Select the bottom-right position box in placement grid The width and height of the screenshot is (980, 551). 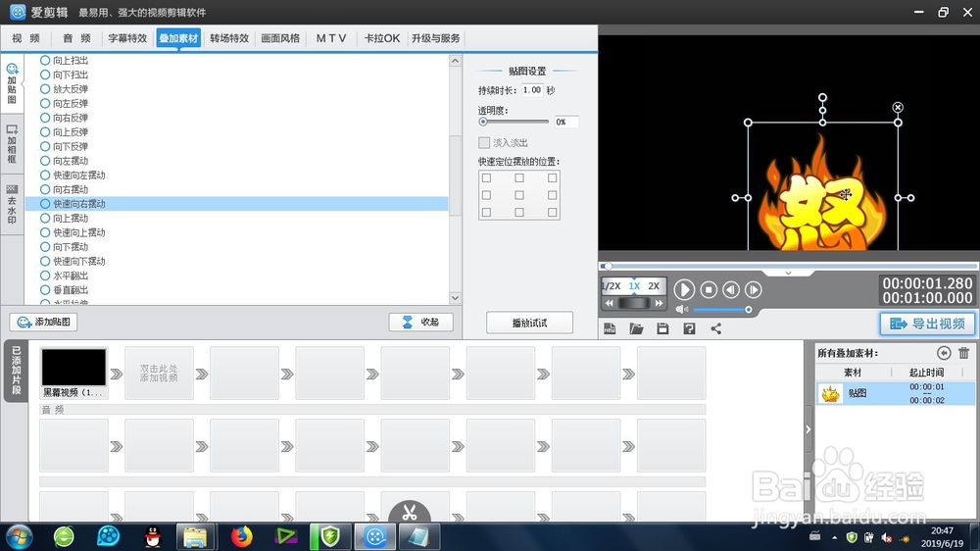coord(553,213)
